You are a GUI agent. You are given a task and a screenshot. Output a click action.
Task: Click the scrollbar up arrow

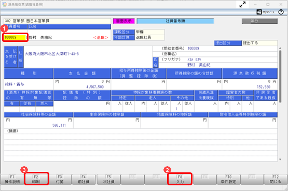click(280, 48)
